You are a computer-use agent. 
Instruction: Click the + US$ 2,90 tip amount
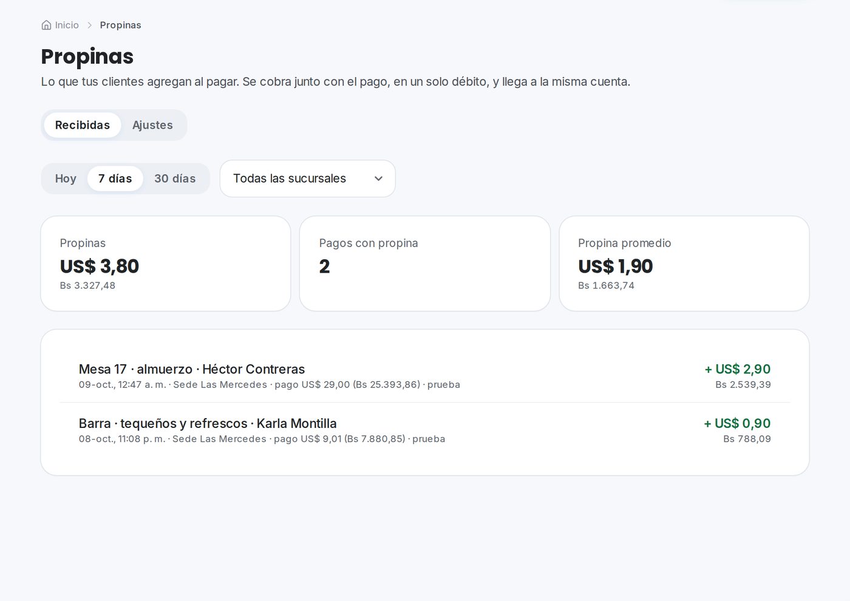point(738,369)
